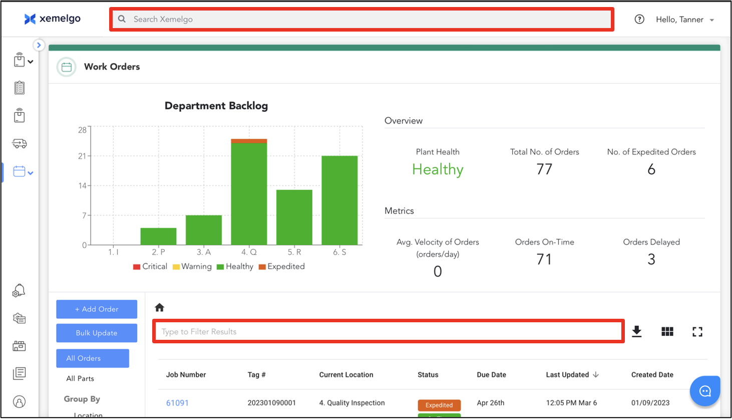Toggle the Healthy legend entry
The image size is (732, 420).
point(235,267)
